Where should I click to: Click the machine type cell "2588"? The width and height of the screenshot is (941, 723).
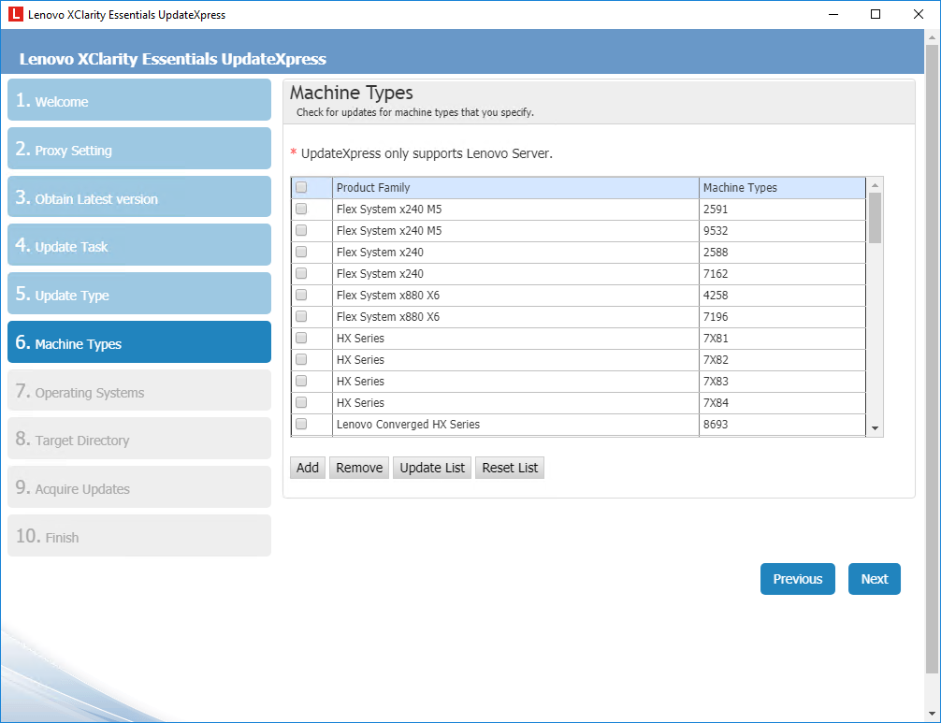[783, 253]
